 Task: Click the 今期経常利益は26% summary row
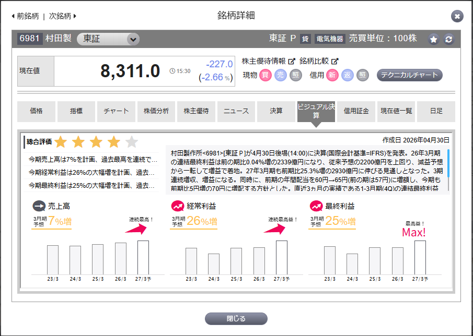click(x=91, y=172)
